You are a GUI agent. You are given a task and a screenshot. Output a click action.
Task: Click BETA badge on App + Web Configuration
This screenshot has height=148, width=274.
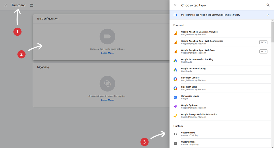[263, 42]
